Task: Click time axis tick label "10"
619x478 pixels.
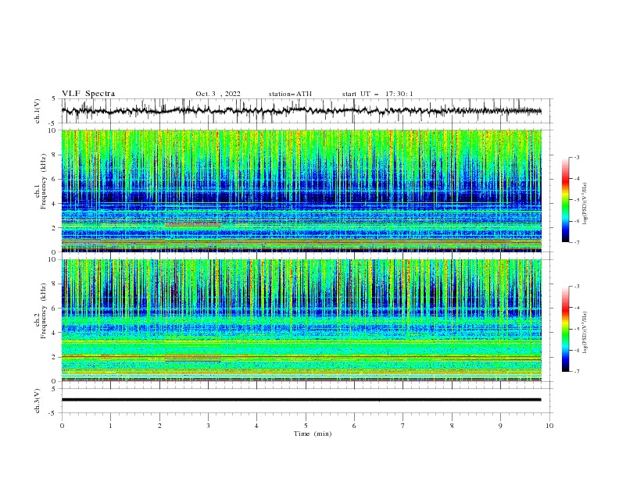Action: (x=549, y=426)
